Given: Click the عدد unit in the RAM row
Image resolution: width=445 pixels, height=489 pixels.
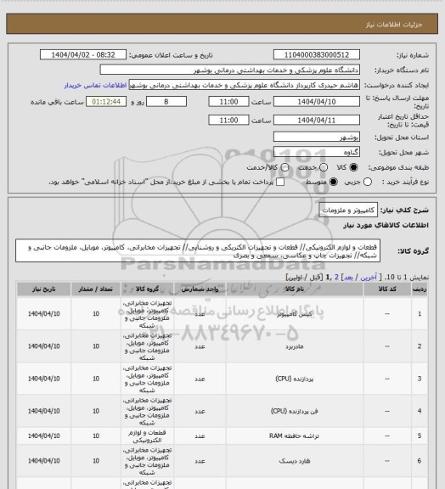Looking at the screenshot, I should pos(200,436).
